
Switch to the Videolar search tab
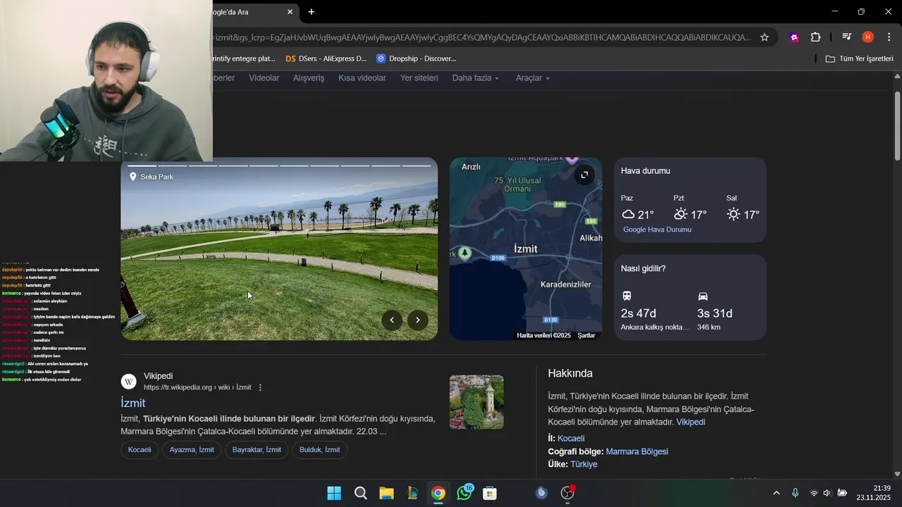coord(264,78)
